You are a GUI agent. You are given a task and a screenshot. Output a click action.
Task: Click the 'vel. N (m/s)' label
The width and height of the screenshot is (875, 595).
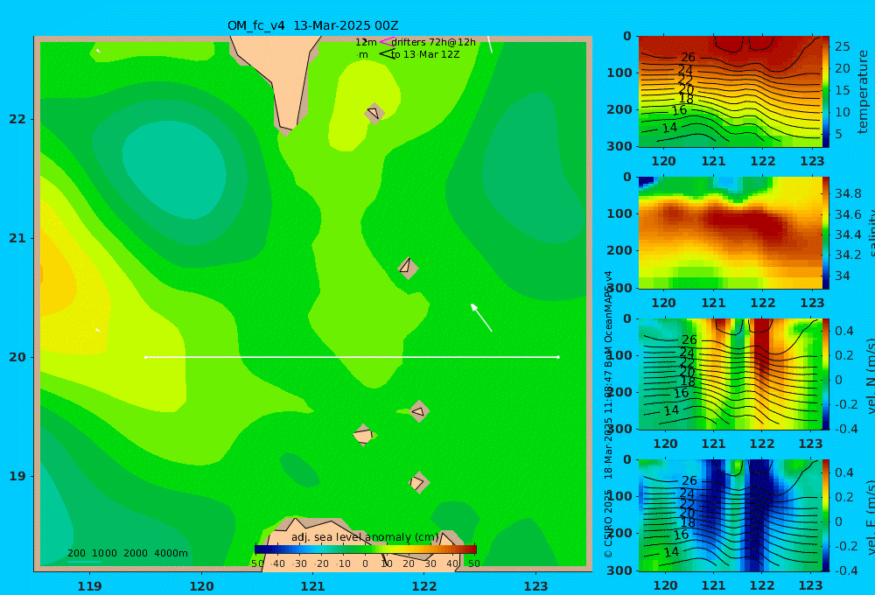point(871,375)
